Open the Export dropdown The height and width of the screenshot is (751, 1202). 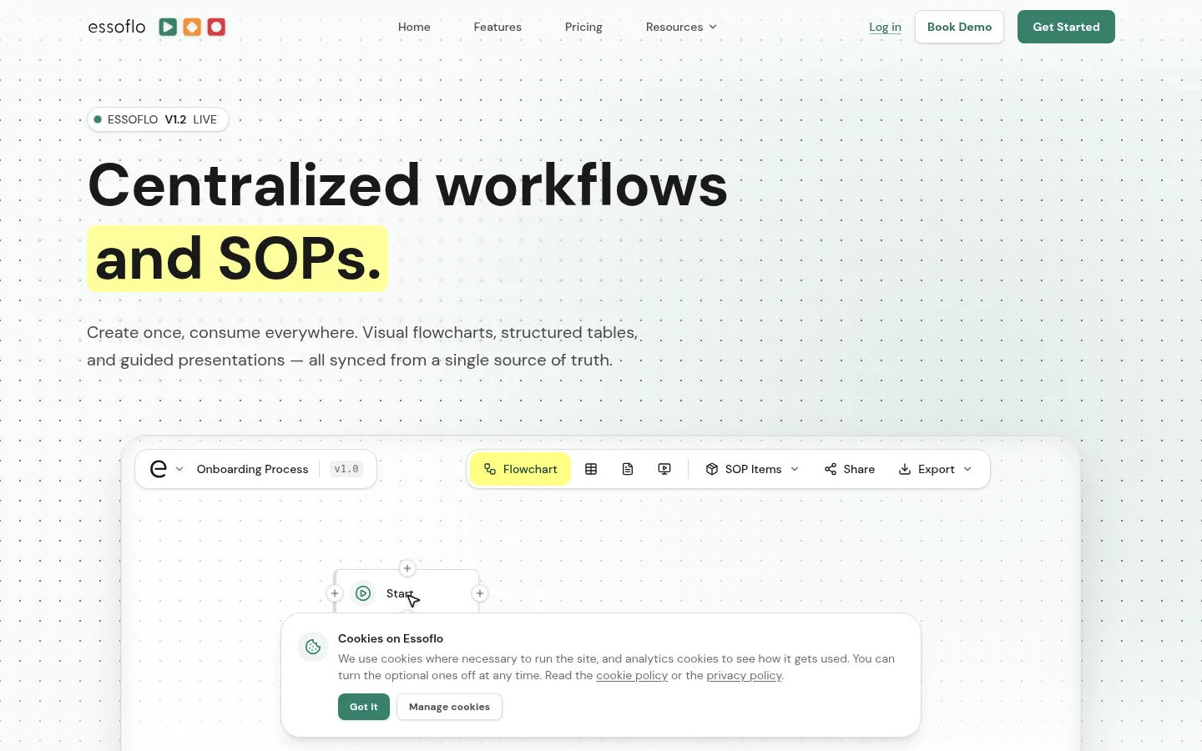(935, 469)
